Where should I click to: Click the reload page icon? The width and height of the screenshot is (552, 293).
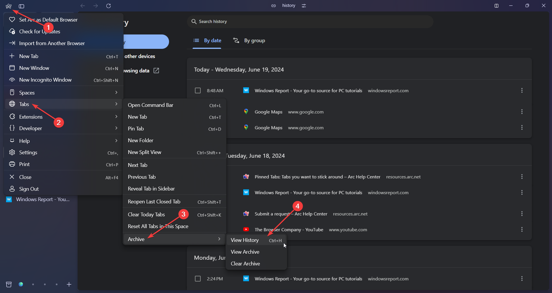point(108,6)
